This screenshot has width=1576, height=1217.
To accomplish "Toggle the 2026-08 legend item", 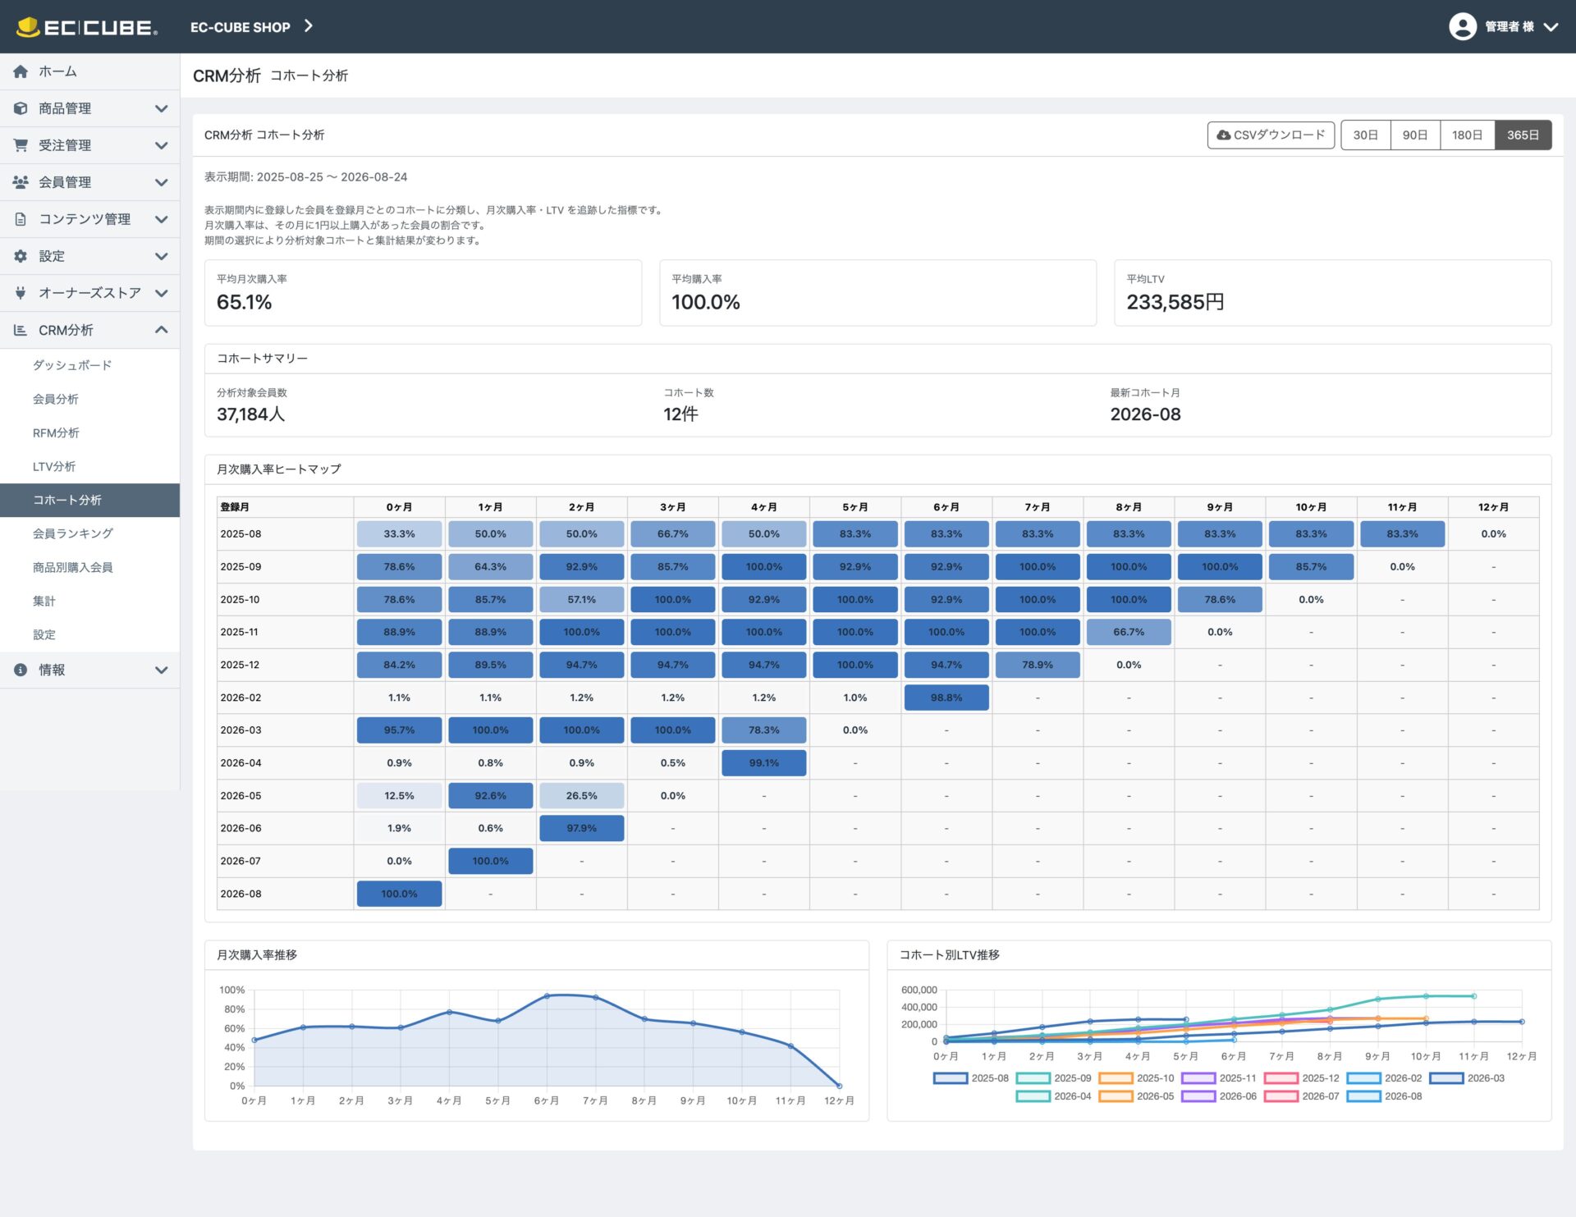I will click(1385, 1096).
